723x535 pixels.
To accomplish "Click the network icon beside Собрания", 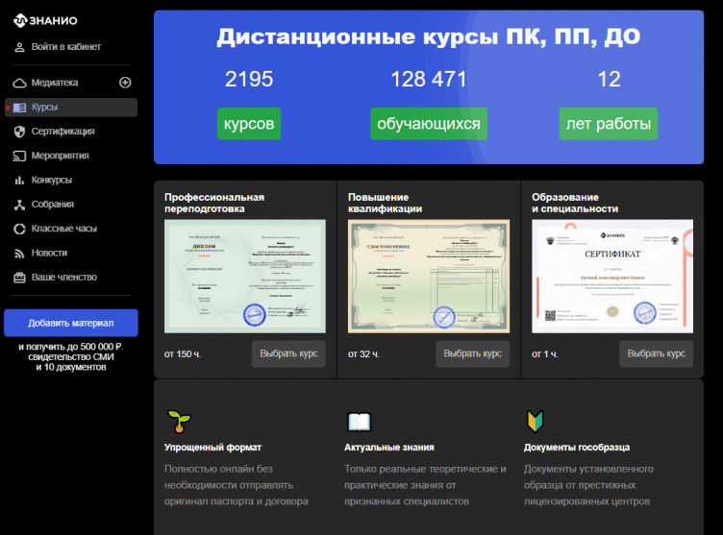I will (19, 205).
